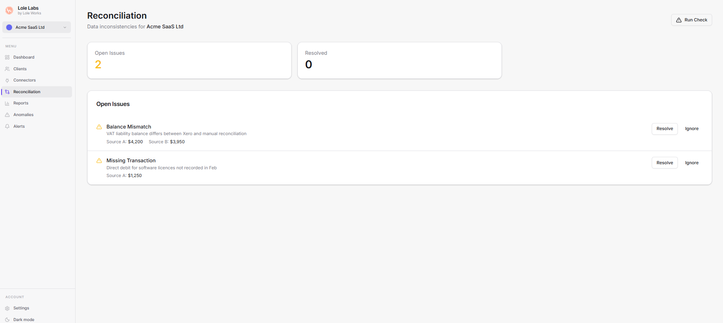Click the direct debit software licences description

click(162, 168)
